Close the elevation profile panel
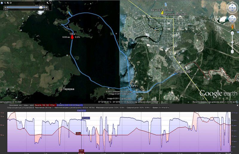 point(237,105)
